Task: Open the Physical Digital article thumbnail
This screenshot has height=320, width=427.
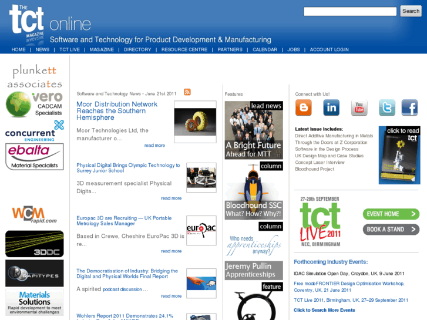Action: pos(201,177)
